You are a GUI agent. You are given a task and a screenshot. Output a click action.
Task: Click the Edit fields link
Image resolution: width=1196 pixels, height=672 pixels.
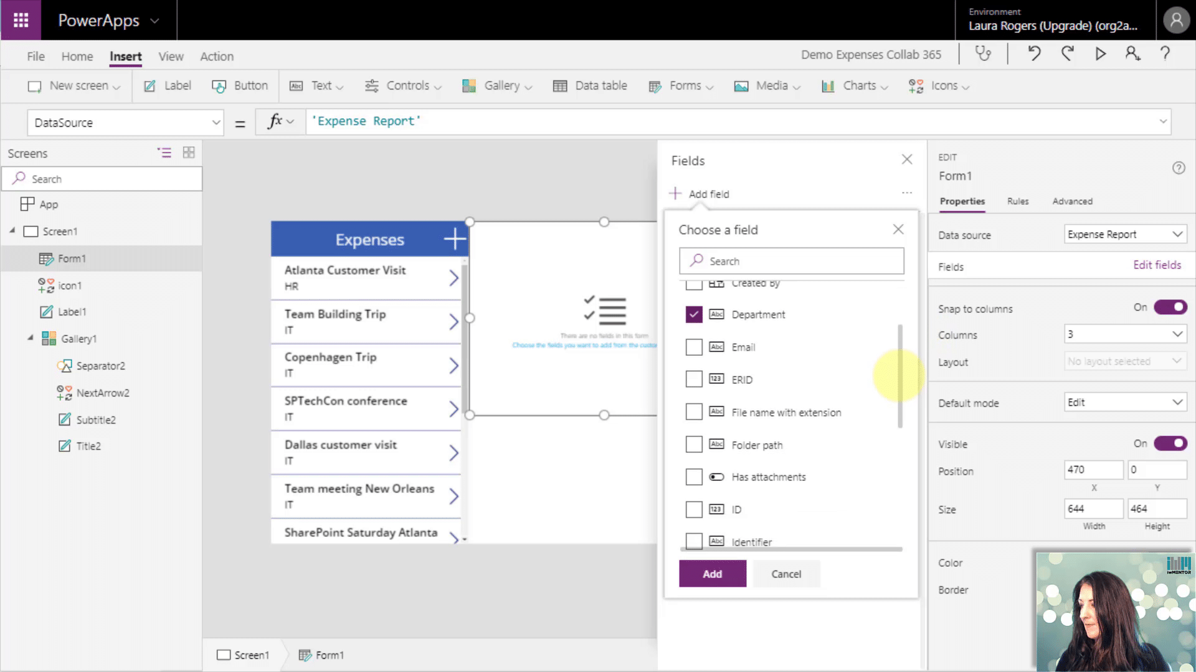click(x=1157, y=265)
